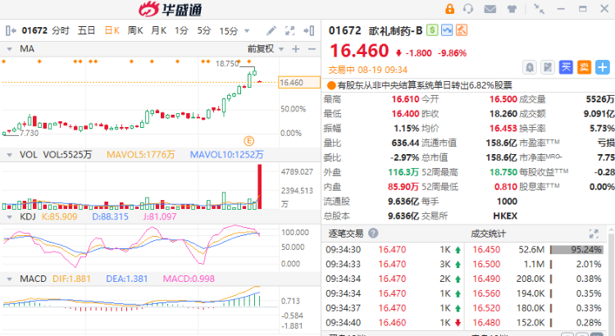Open the messages envelope icon
This screenshot has height=336, width=615.
point(490,9)
